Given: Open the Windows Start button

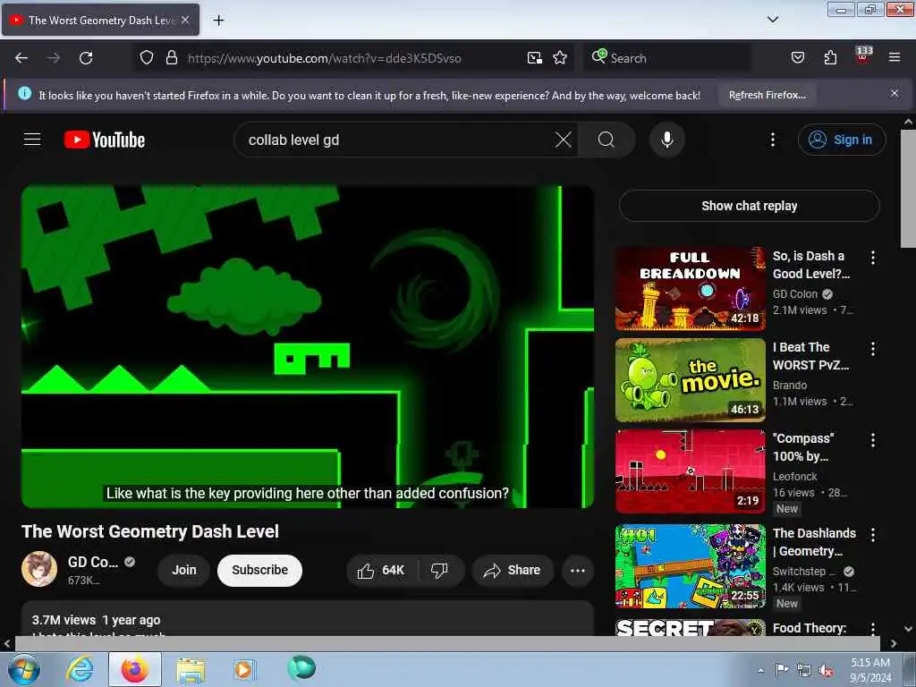Looking at the screenshot, I should coord(24,669).
